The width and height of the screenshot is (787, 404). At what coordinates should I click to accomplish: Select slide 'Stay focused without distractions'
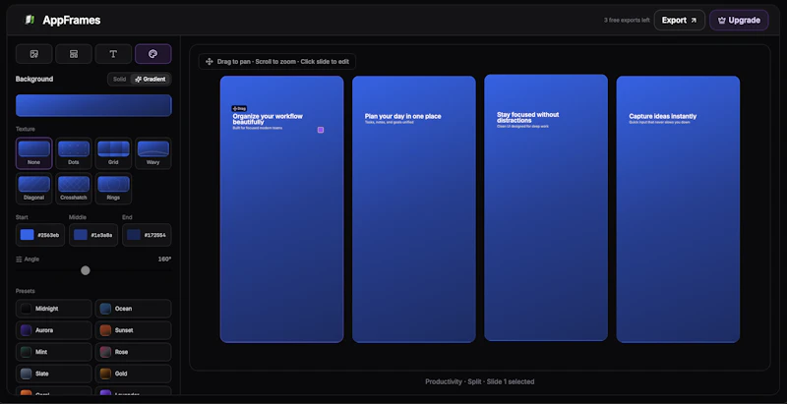(546, 207)
